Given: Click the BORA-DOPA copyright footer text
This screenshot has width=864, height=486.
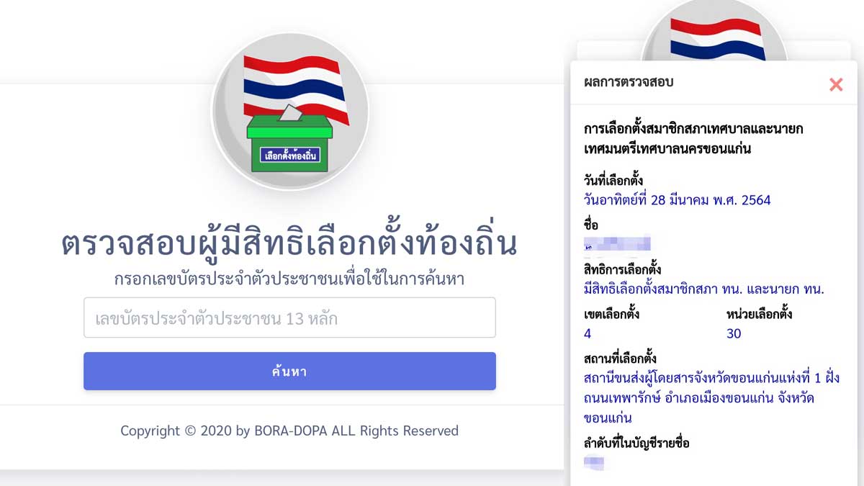Looking at the screenshot, I should [289, 431].
